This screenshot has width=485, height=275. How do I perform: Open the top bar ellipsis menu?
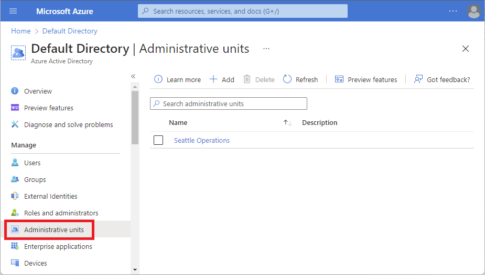pos(453,11)
